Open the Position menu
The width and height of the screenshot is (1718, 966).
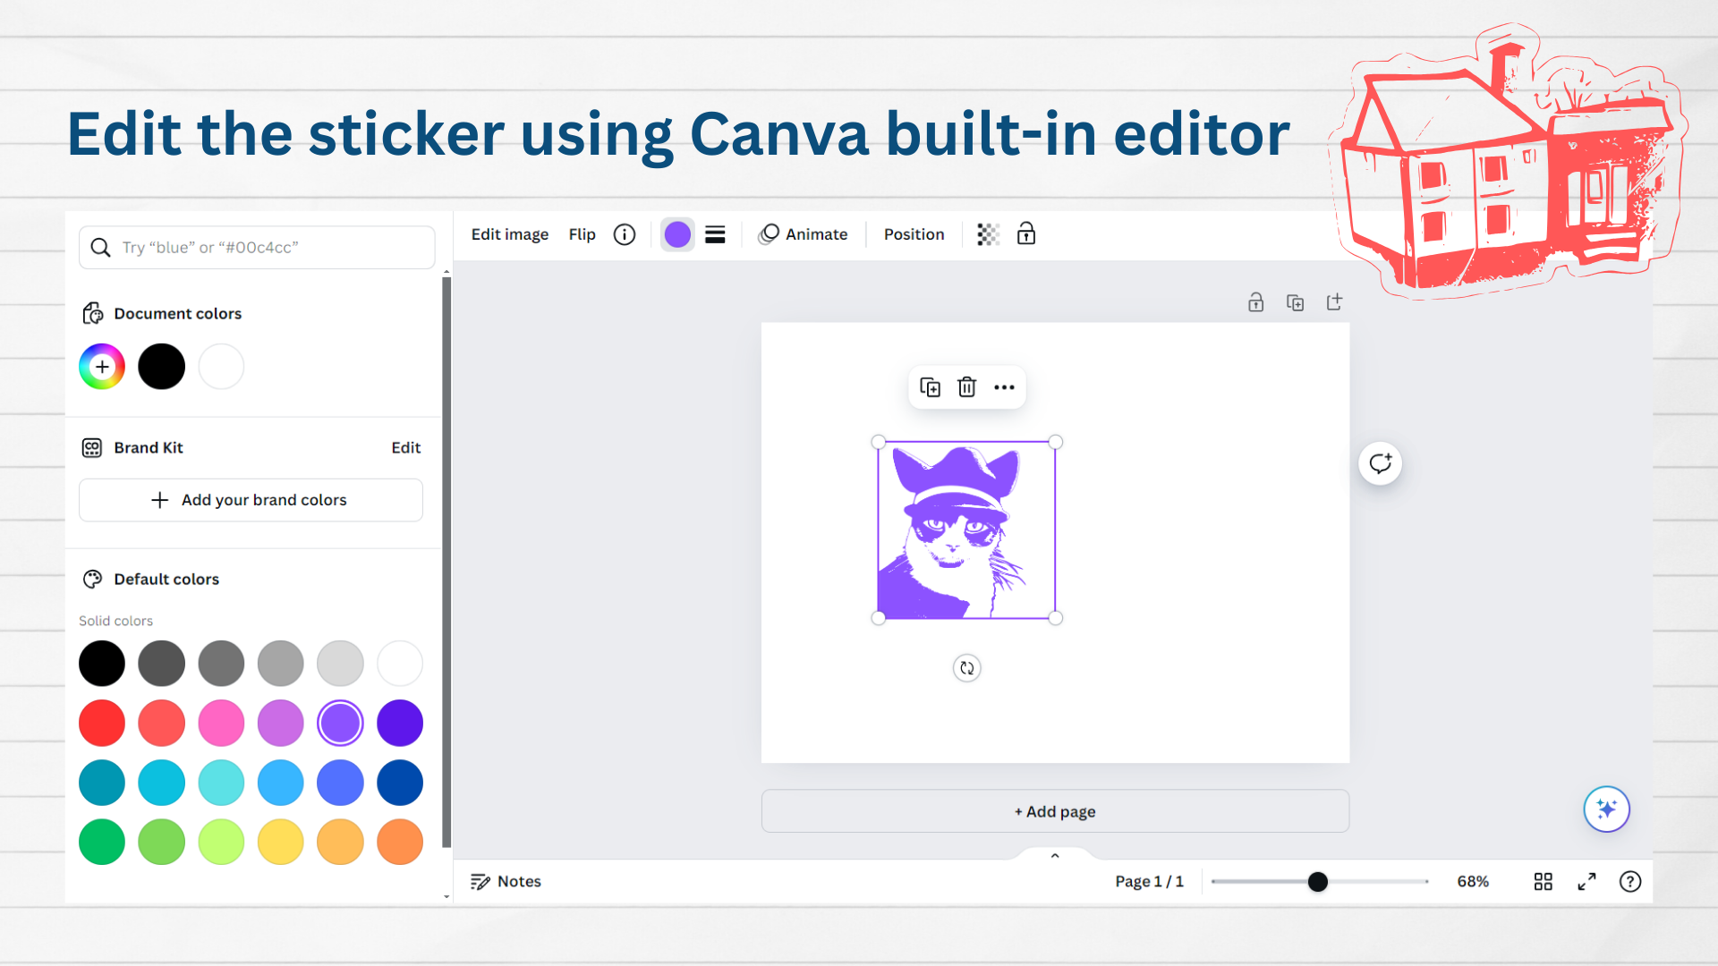click(x=914, y=234)
